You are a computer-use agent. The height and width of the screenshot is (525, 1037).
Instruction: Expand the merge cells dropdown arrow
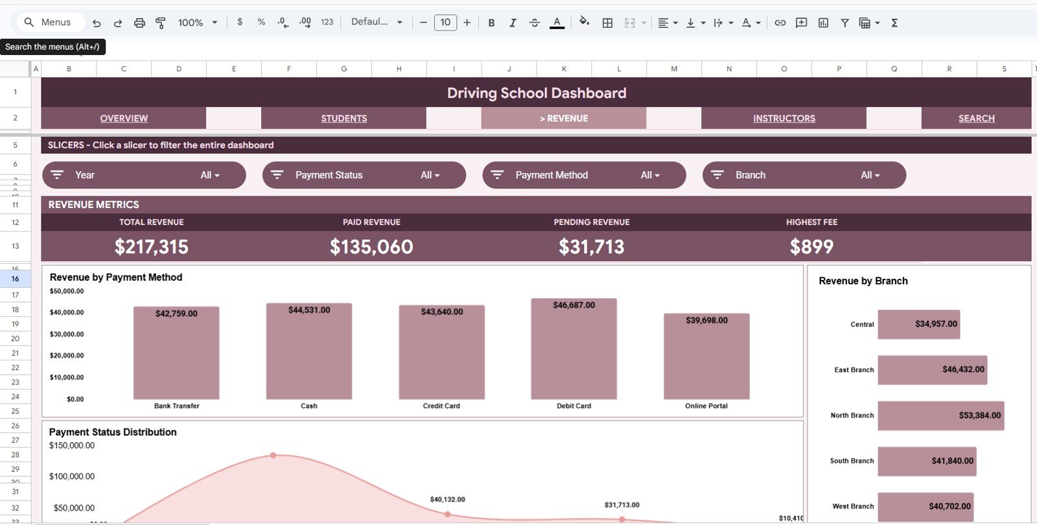click(x=644, y=23)
